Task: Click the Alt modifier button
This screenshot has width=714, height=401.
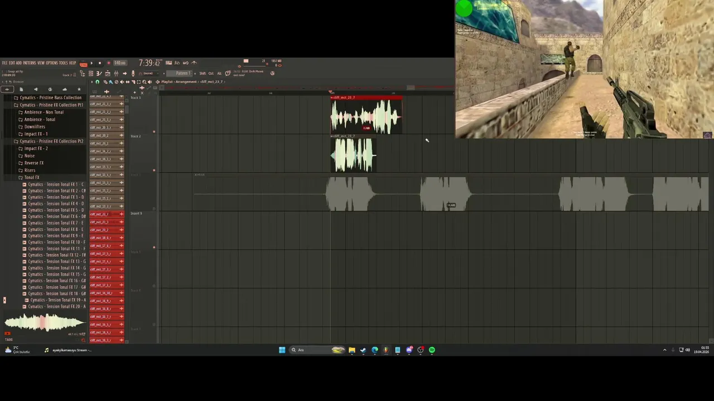Action: [219, 74]
